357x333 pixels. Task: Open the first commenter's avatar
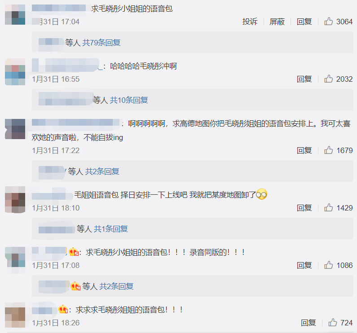point(15,14)
